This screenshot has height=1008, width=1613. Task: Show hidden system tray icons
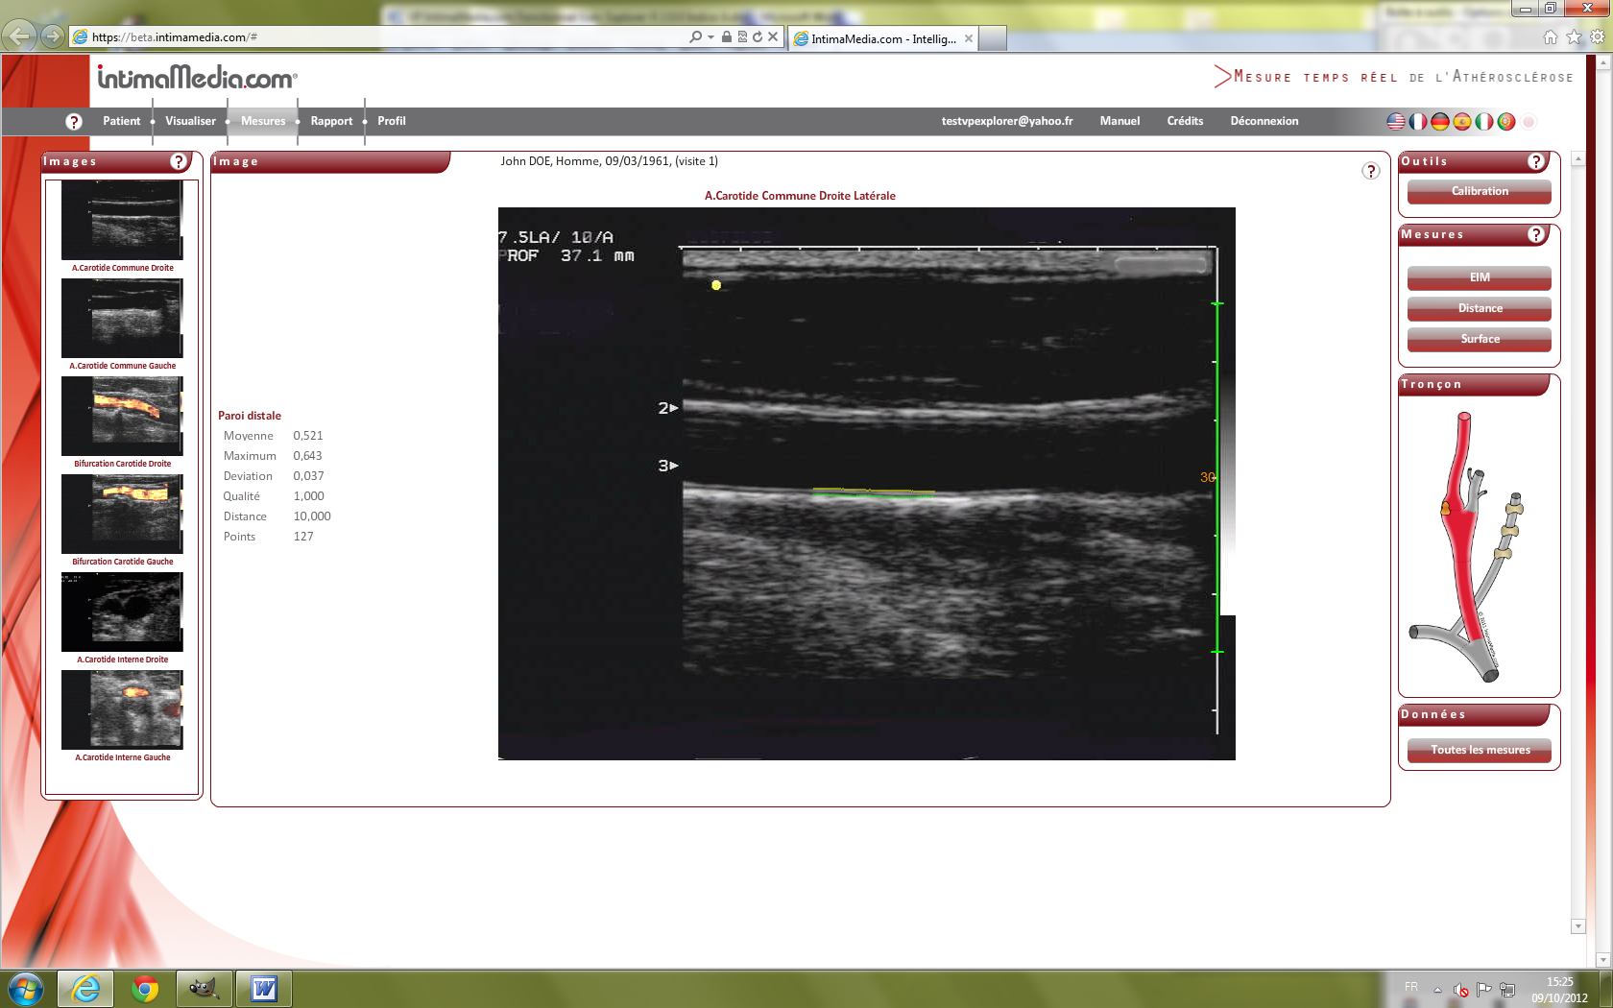tap(1437, 990)
